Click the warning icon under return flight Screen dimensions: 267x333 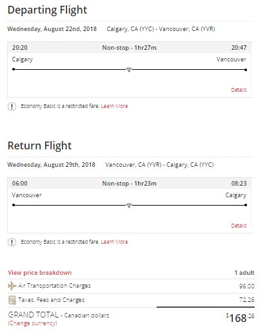point(12,242)
